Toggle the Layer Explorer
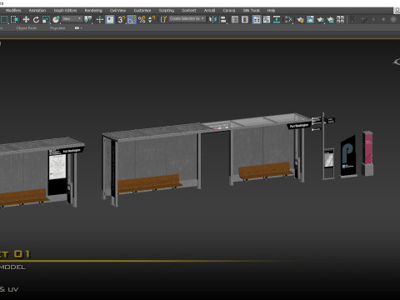 coord(245,19)
